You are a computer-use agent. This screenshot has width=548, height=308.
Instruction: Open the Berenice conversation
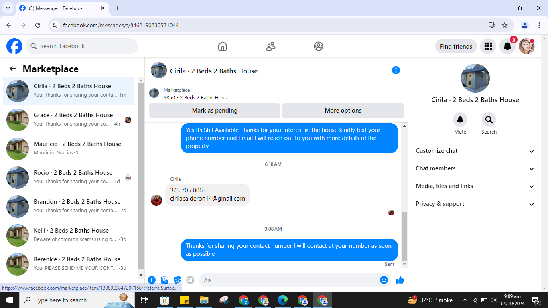tap(69, 264)
